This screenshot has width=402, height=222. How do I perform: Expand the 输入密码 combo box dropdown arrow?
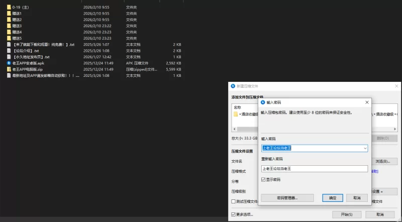(x=364, y=148)
